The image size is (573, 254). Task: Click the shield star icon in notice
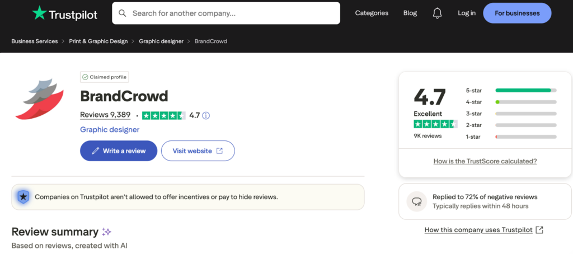pos(24,197)
